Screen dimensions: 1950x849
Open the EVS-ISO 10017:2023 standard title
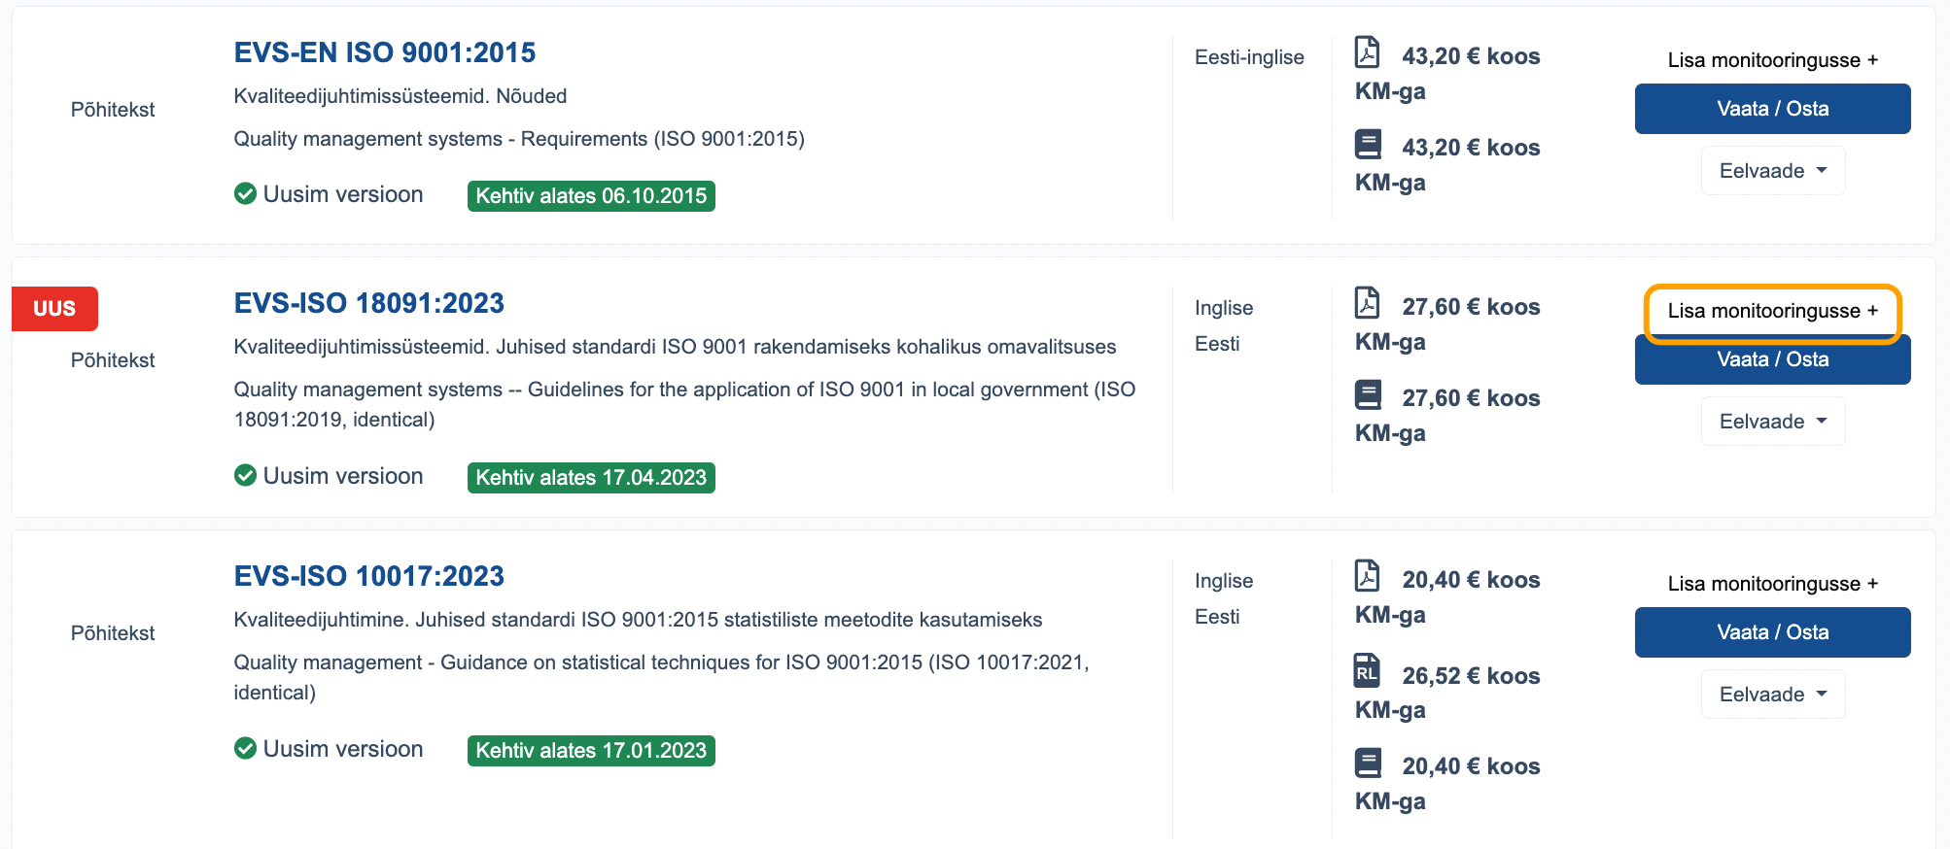point(368,576)
